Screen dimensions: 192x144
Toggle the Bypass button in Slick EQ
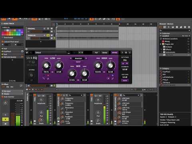tap(115, 53)
